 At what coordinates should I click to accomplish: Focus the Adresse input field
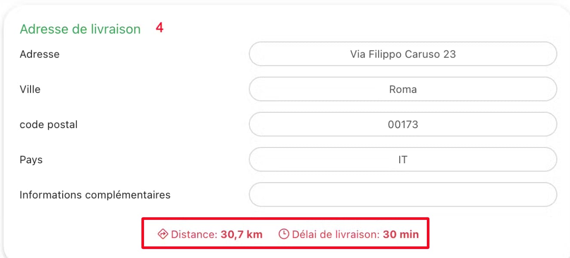tap(403, 54)
